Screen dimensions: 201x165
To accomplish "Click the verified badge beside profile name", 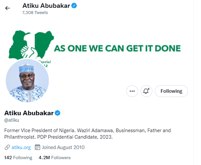I will (x=57, y=113).
